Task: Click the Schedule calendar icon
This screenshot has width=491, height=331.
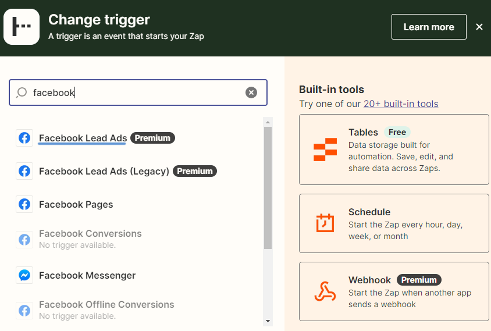Action: click(x=325, y=223)
